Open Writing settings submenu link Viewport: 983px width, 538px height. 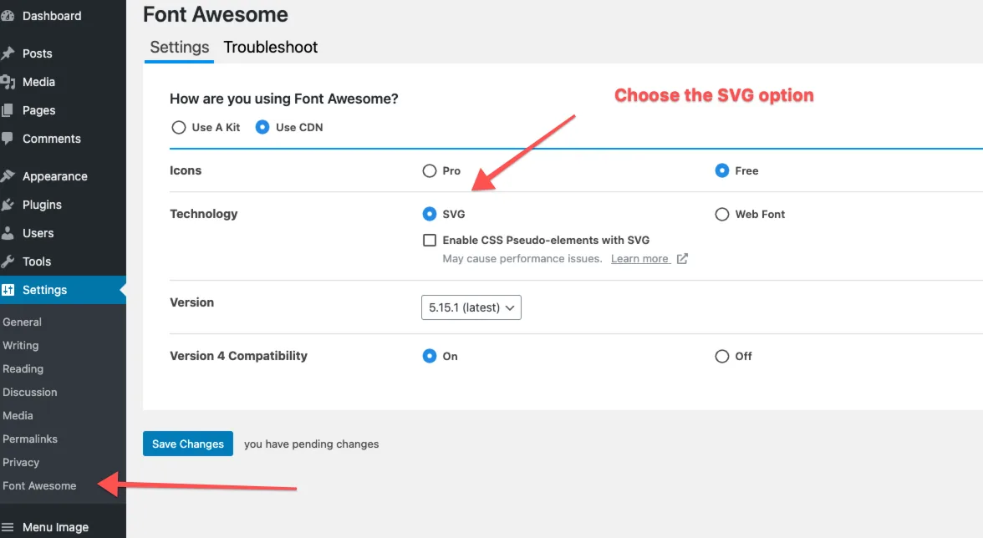pyautogui.click(x=21, y=346)
